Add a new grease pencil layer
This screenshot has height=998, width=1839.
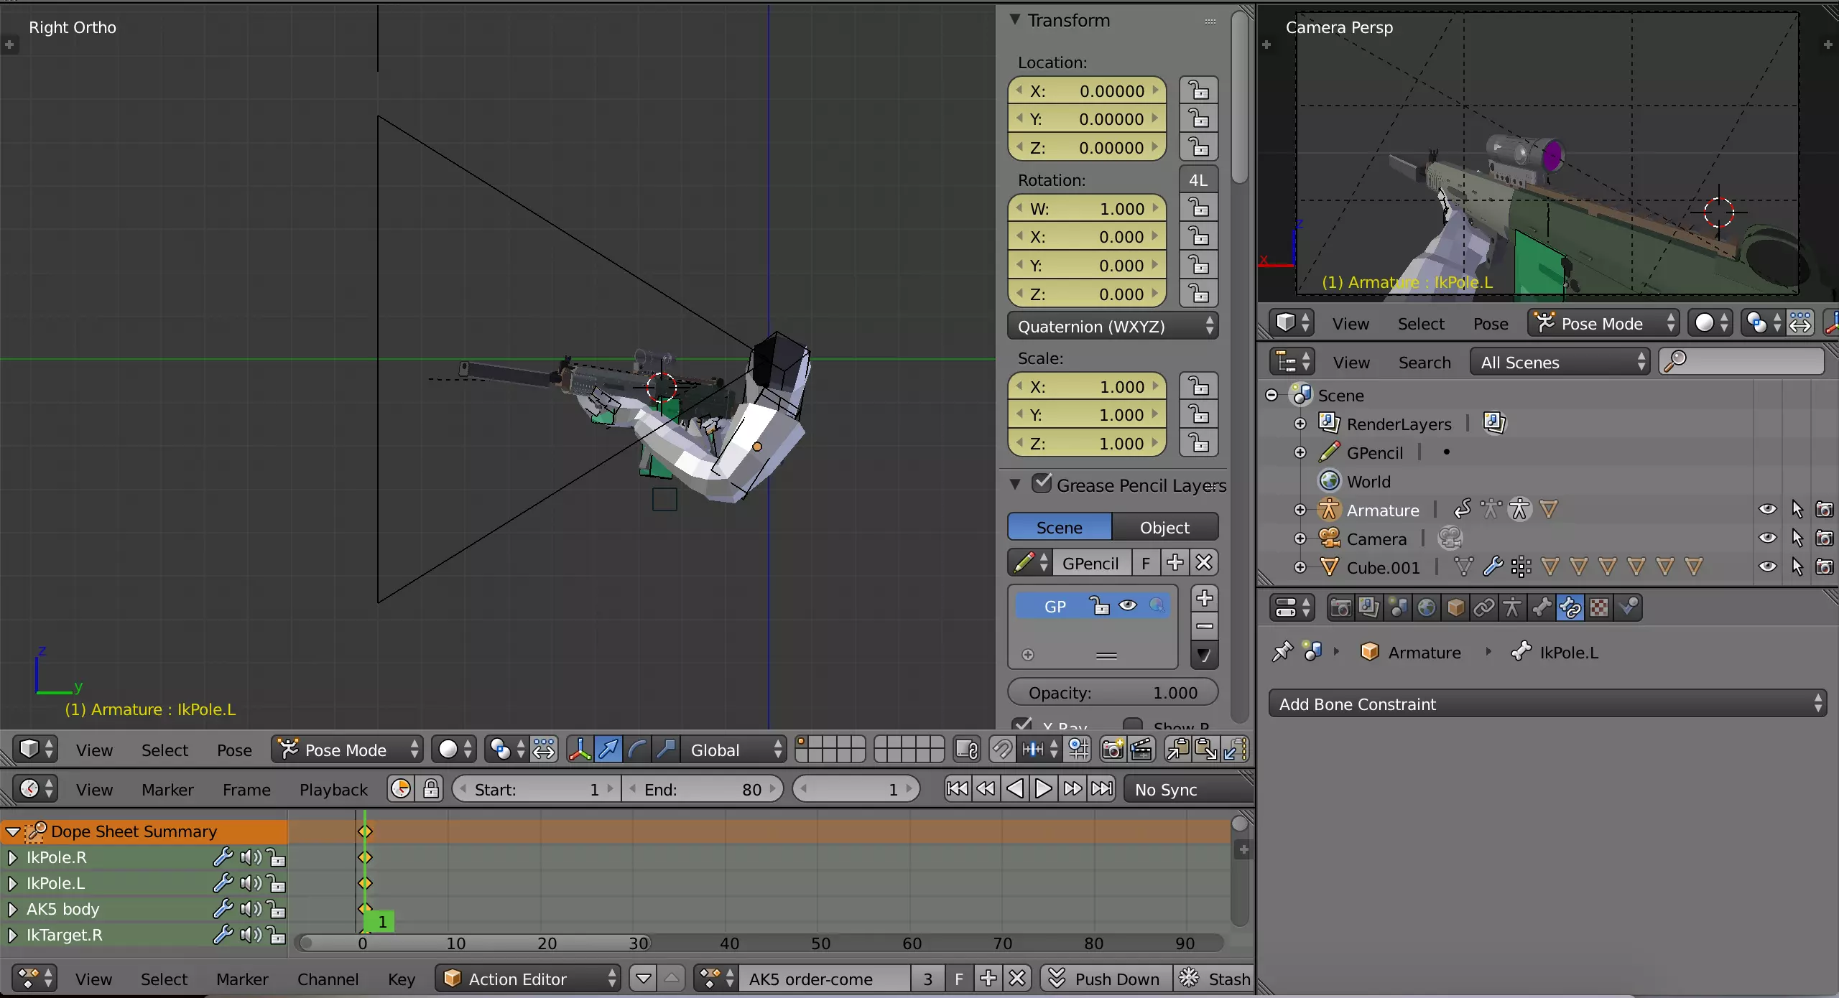1205,598
